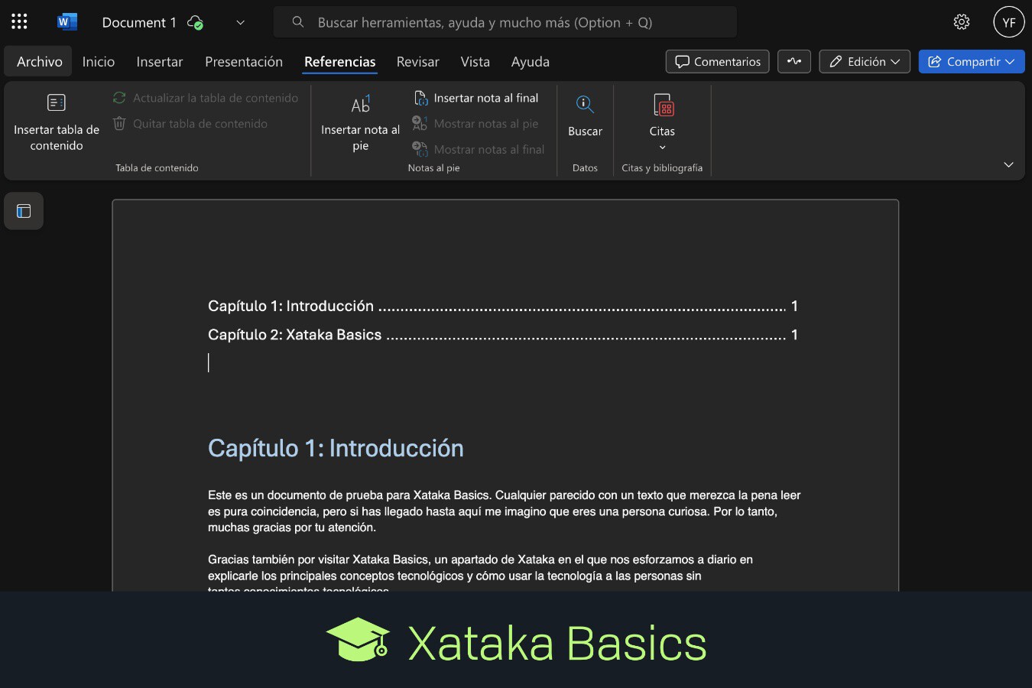Click the Capítulo 2: Xataka Basics entry
Viewport: 1032px width, 688px height.
coord(294,335)
